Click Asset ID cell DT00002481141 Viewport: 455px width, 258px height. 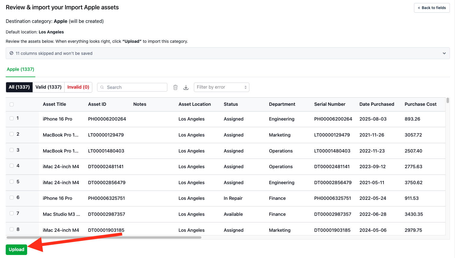click(x=106, y=167)
